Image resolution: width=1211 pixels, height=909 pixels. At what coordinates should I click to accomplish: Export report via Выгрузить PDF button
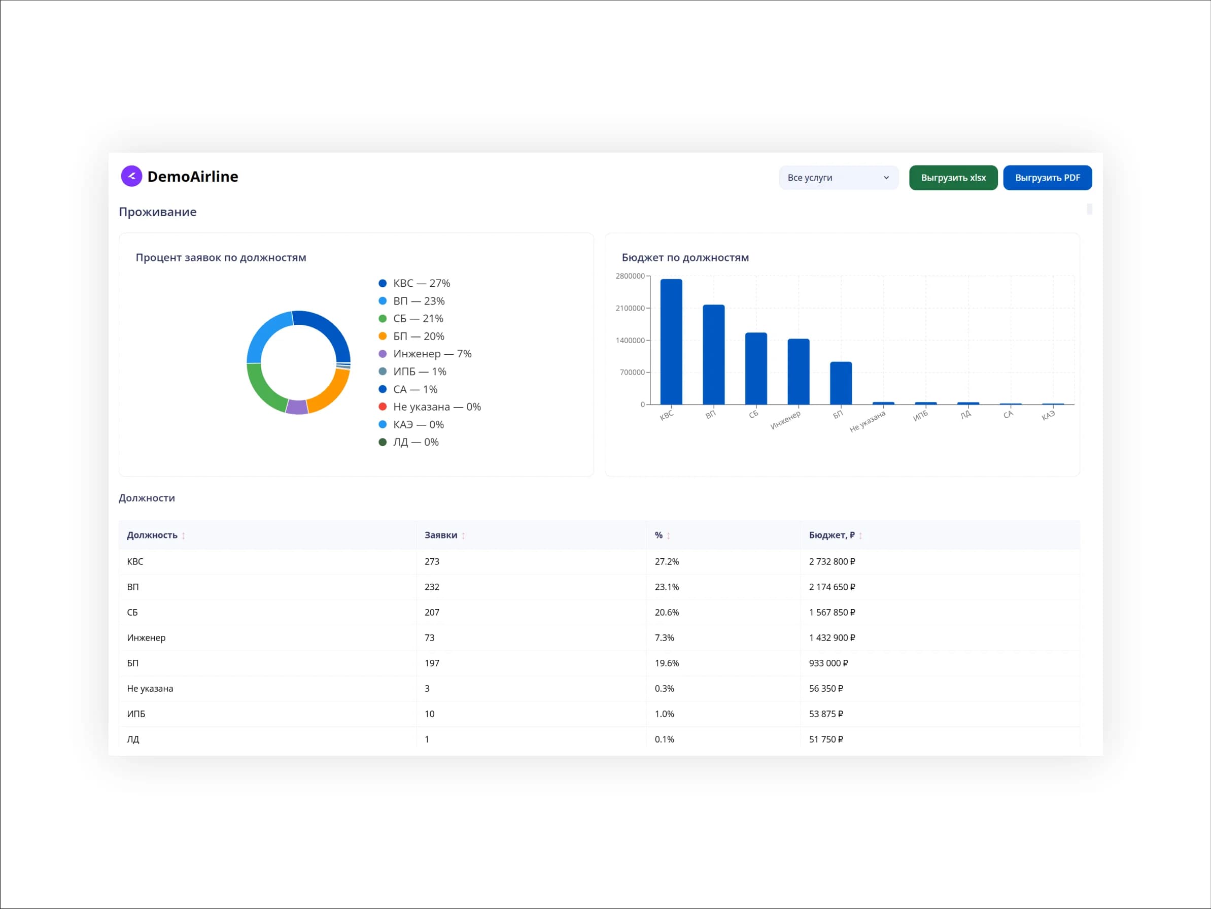[x=1047, y=178]
